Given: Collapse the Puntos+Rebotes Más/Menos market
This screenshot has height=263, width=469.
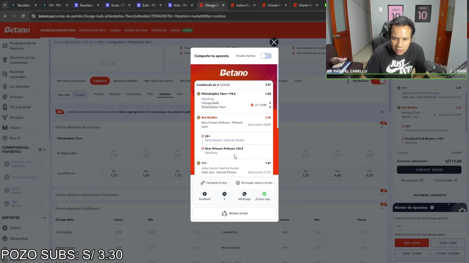Looking at the screenshot, I should click(381, 209).
